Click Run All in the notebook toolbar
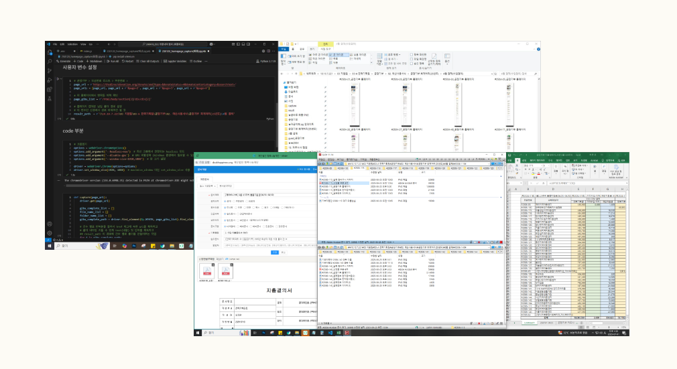677x369 pixels. coord(113,62)
